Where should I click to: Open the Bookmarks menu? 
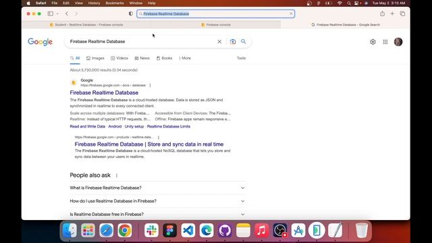point(115,3)
